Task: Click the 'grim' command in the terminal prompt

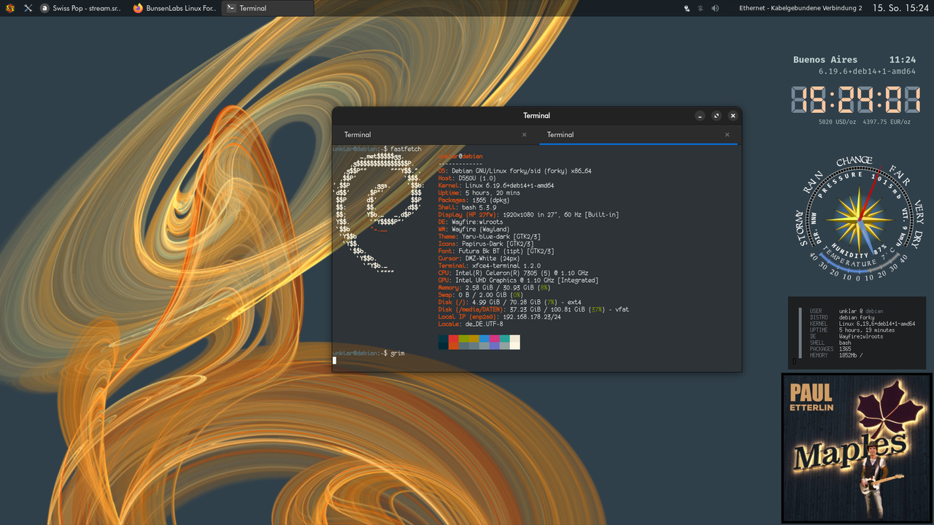Action: 397,353
